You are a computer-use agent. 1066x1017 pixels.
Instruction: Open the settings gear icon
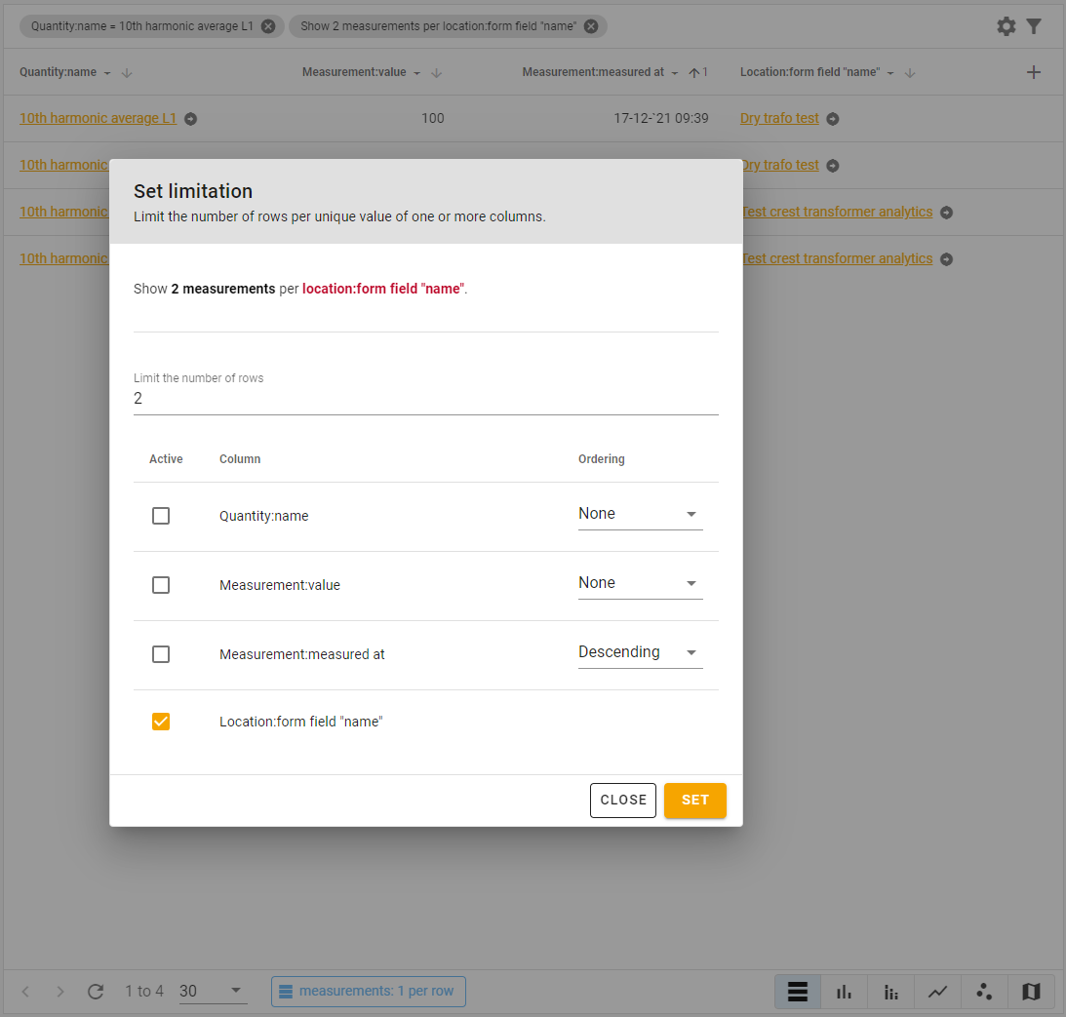[x=1006, y=26]
